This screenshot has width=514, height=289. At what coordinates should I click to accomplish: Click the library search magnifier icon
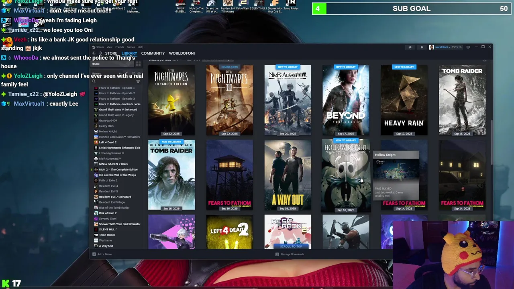click(94, 81)
